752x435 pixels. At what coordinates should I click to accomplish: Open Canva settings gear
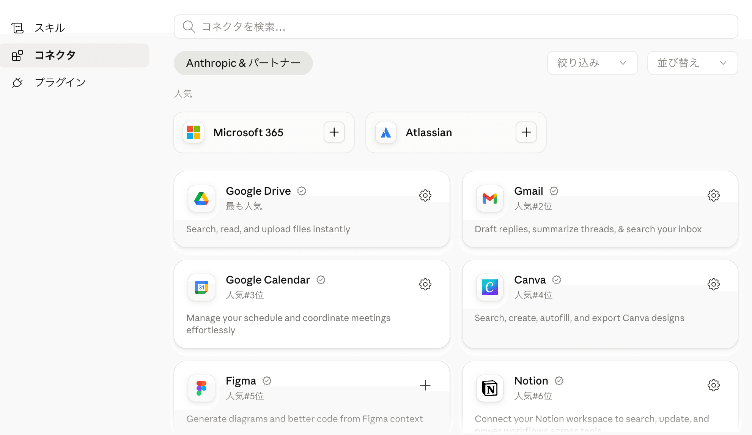pyautogui.click(x=714, y=284)
